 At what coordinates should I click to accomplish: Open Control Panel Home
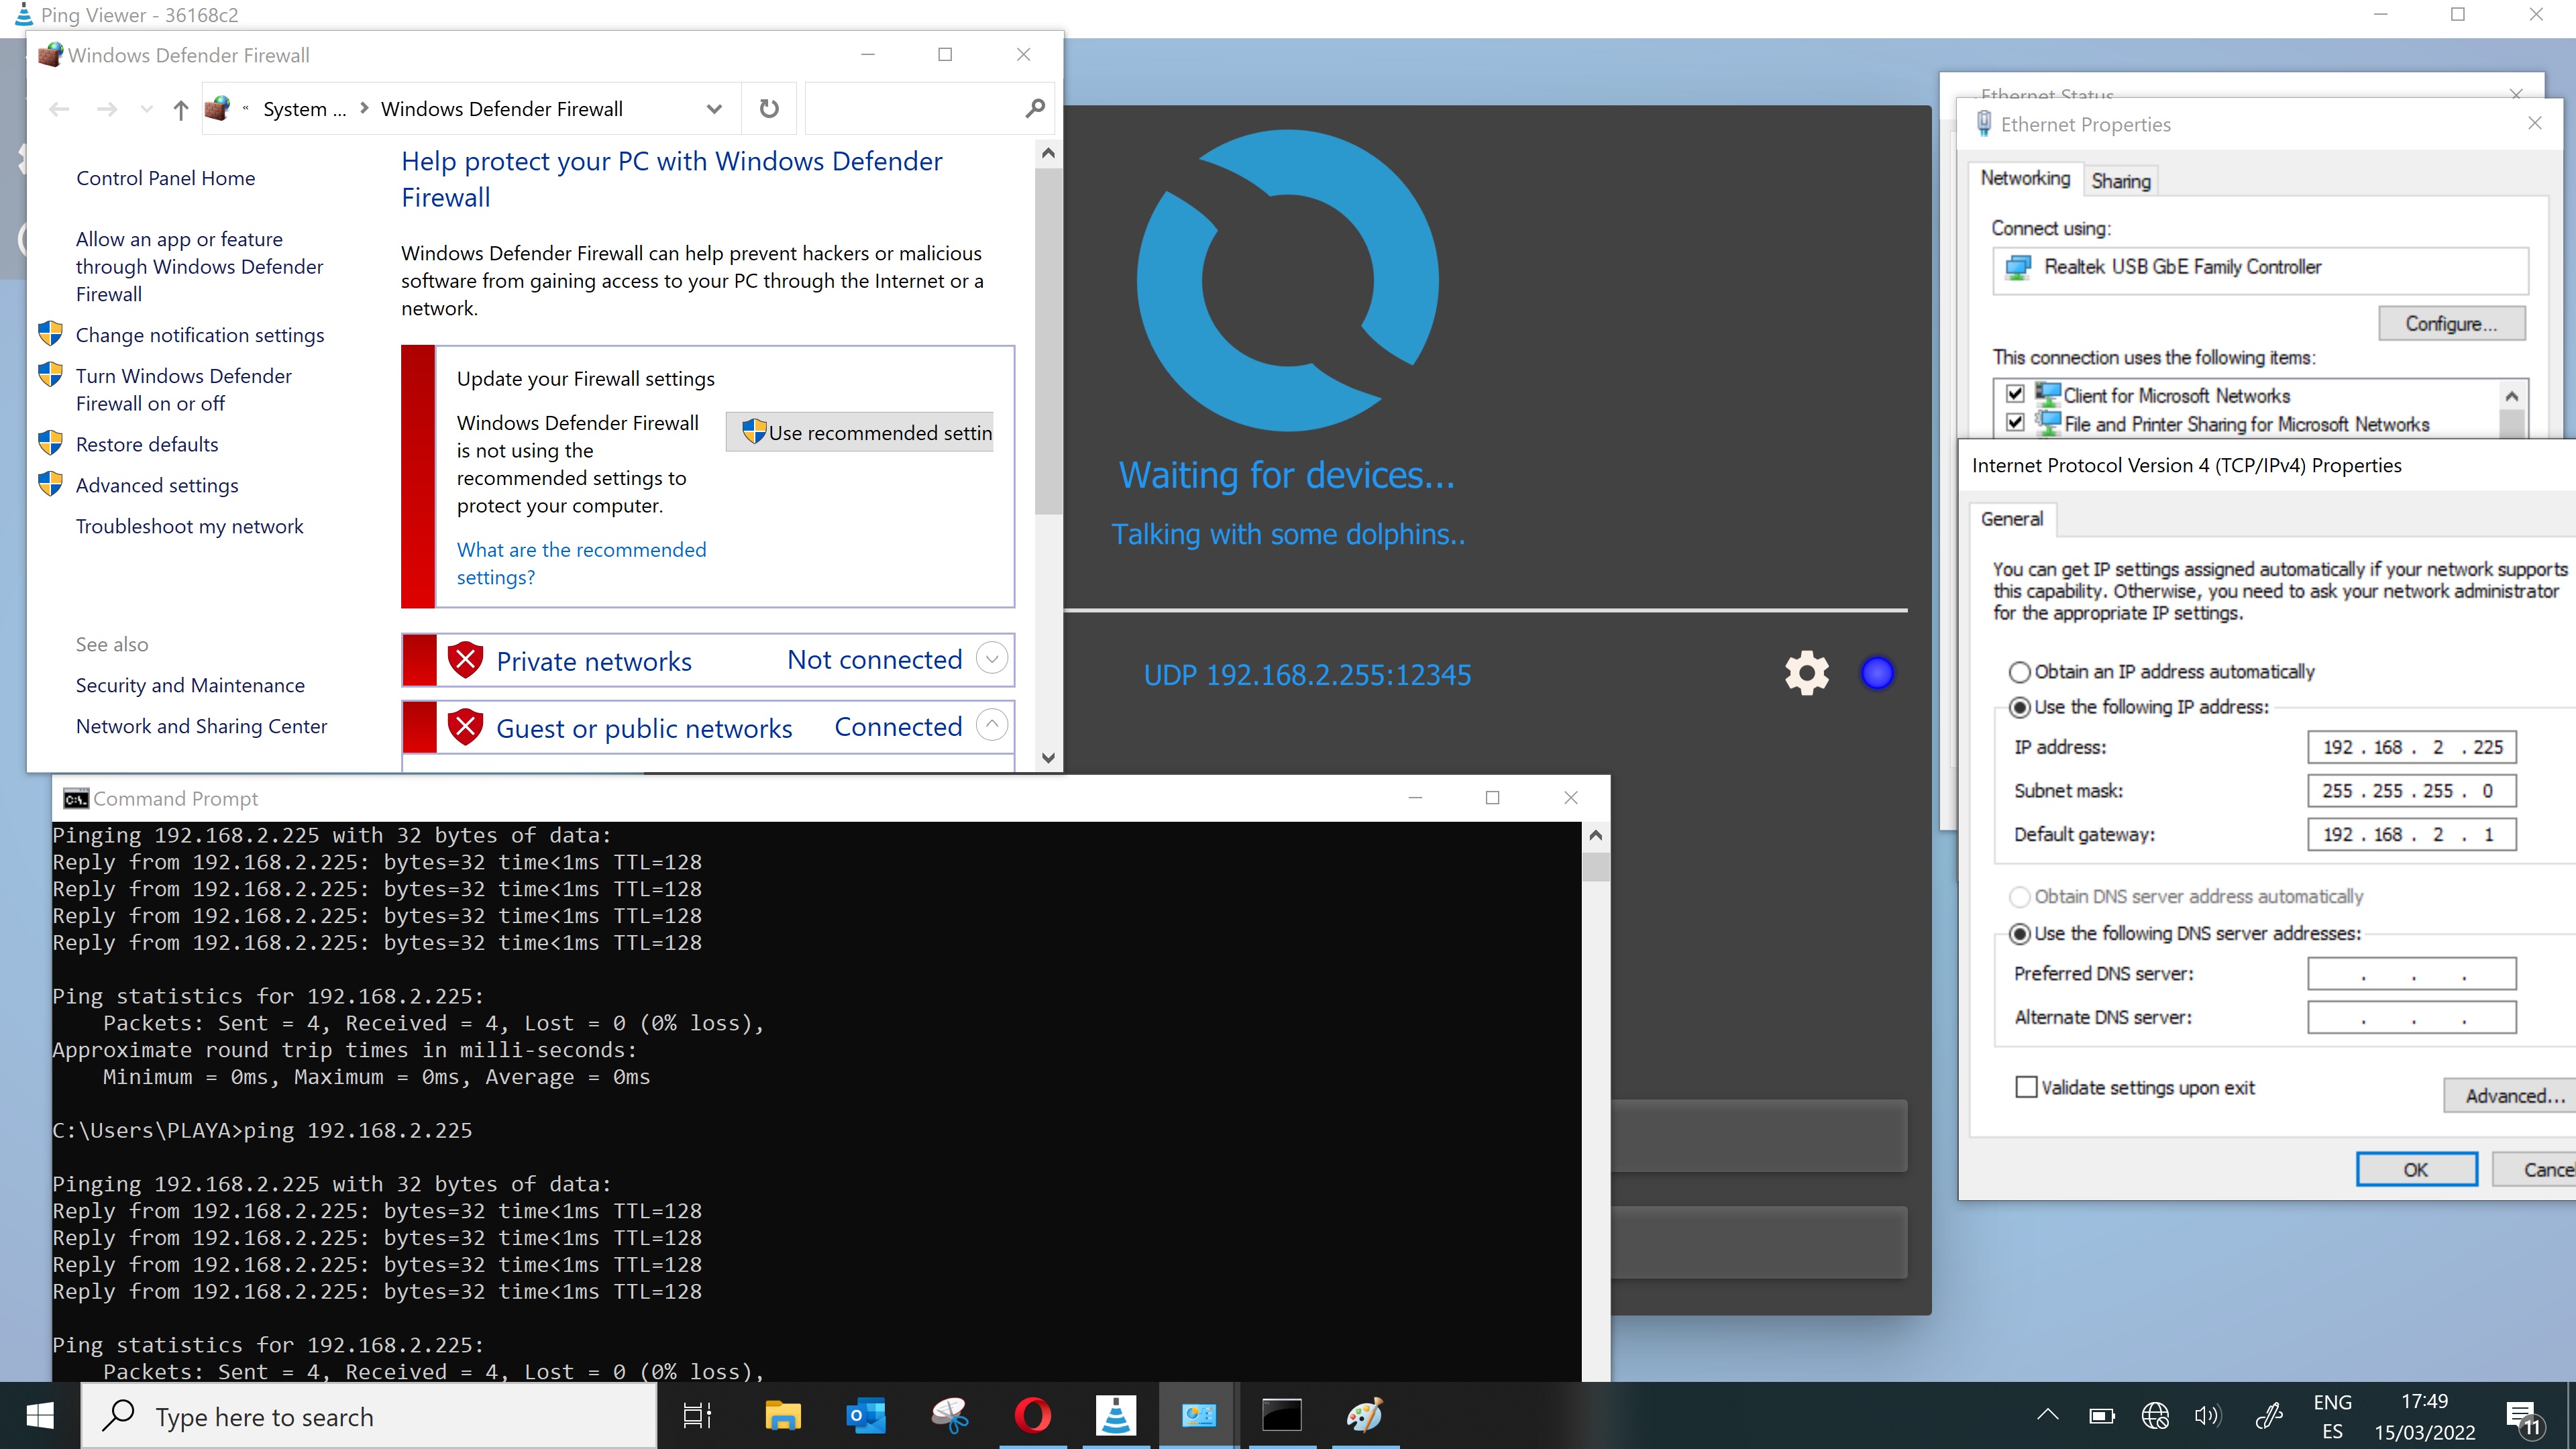165,178
